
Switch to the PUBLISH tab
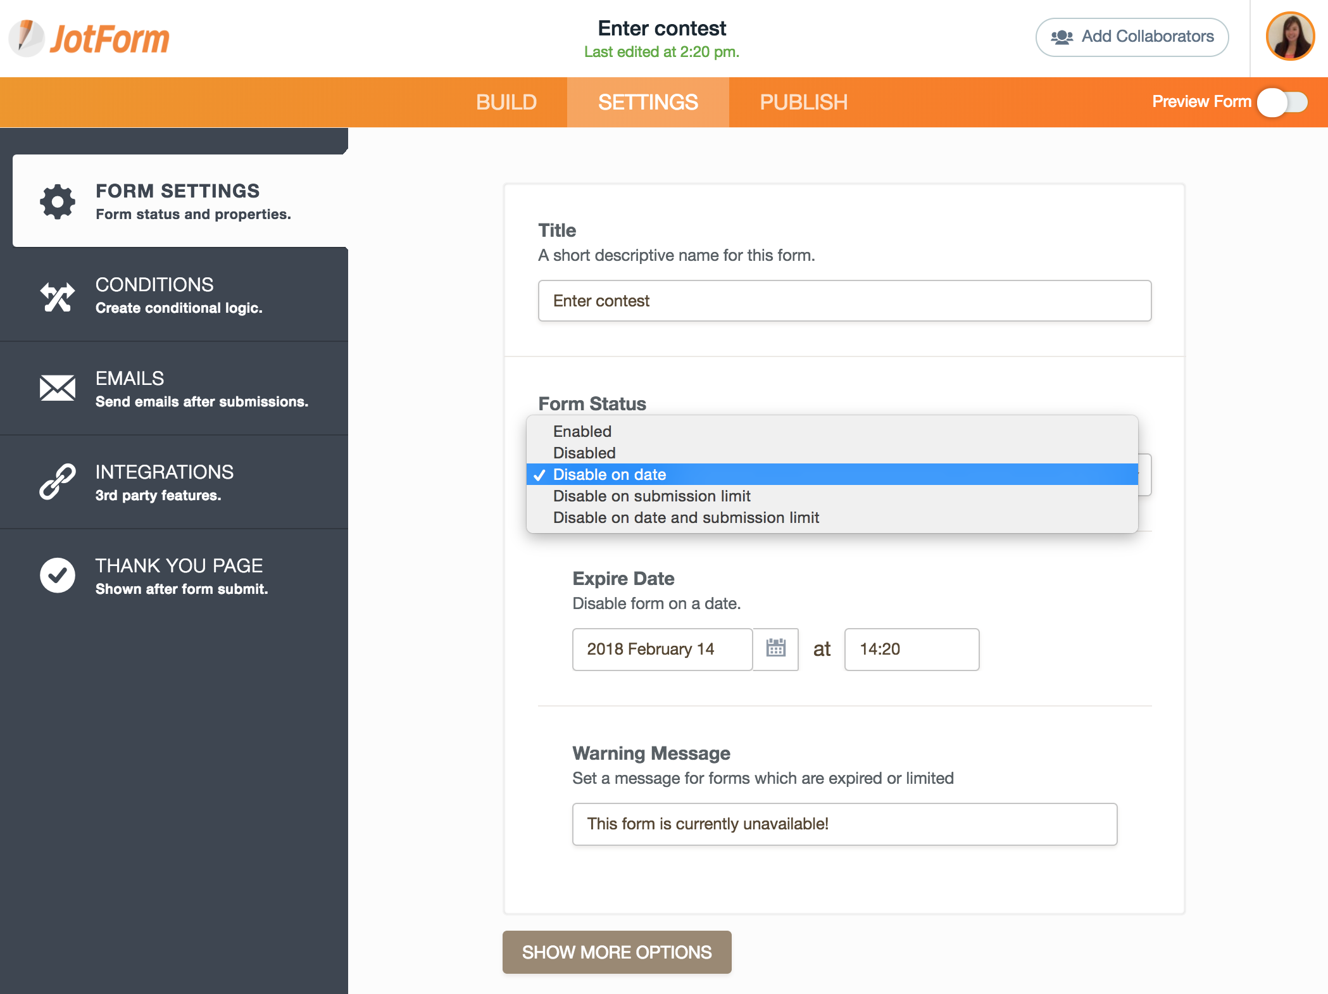point(803,102)
